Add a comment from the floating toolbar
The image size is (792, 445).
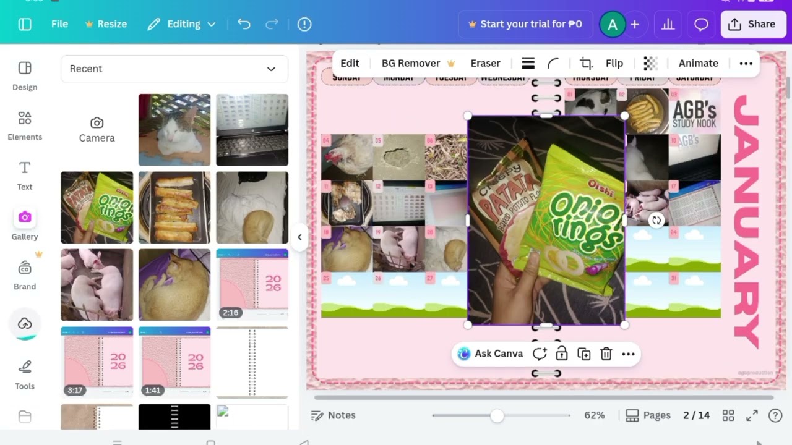click(x=540, y=354)
